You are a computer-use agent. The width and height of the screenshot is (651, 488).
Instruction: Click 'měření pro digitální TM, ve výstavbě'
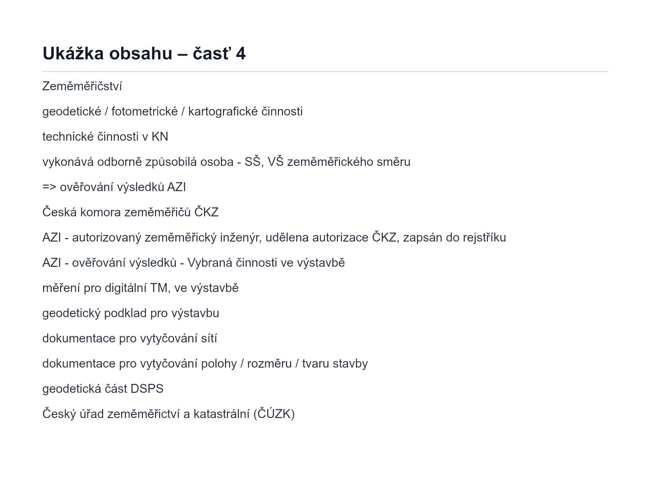coord(140,288)
